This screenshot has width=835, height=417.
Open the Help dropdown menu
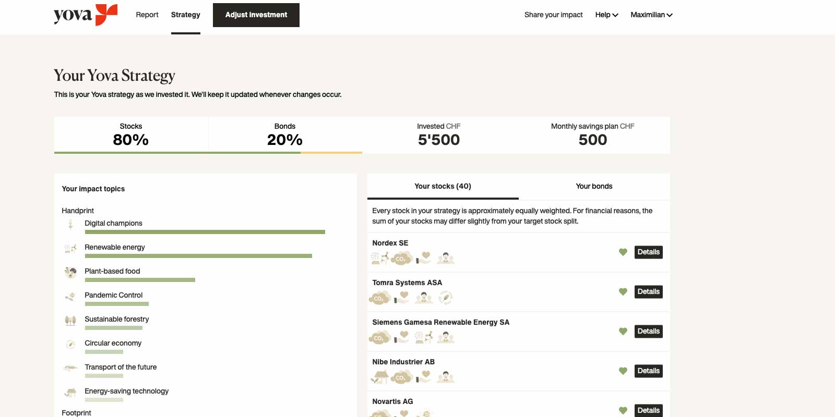point(606,15)
